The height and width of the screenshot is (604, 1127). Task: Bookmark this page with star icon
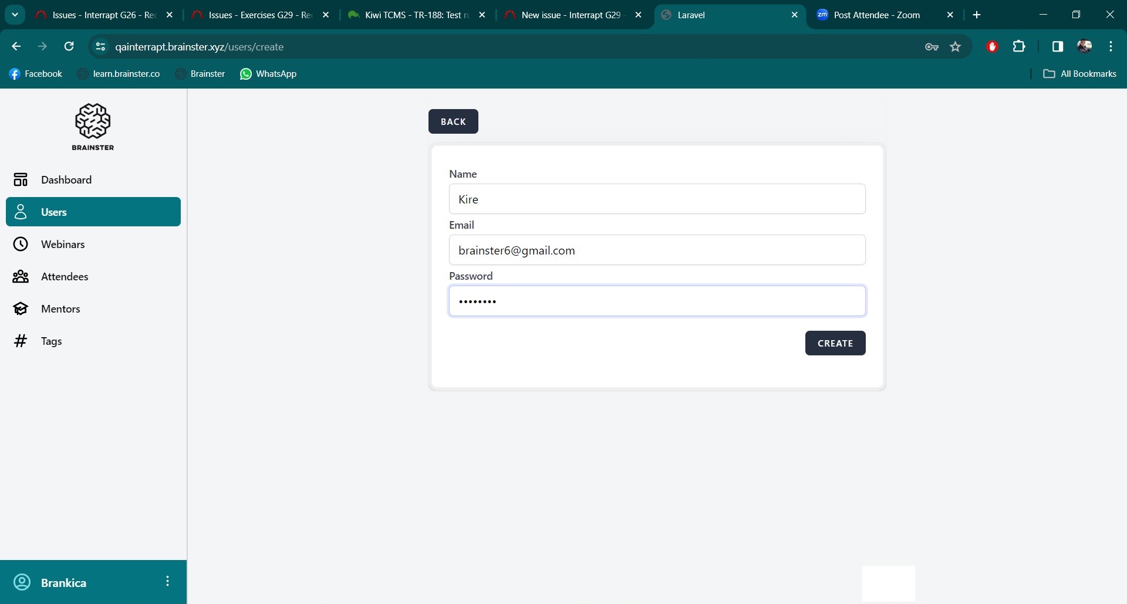956,47
